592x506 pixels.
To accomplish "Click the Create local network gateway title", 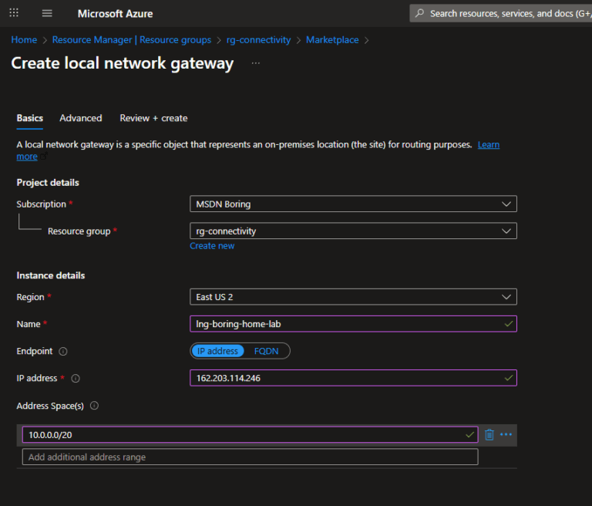I will 123,63.
